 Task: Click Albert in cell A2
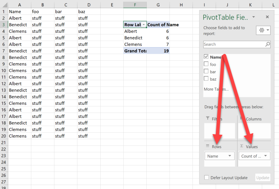coord(20,18)
